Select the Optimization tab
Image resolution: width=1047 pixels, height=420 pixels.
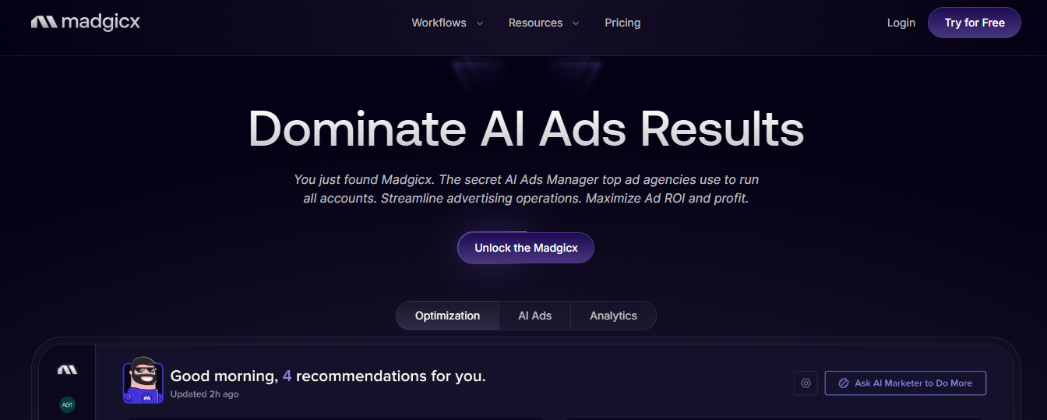(x=447, y=316)
